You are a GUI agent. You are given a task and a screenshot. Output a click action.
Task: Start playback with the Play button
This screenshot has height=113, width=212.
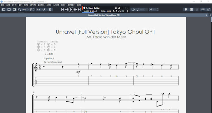click(x=71, y=9)
